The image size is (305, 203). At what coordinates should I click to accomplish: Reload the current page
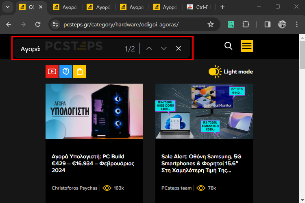coord(38,24)
